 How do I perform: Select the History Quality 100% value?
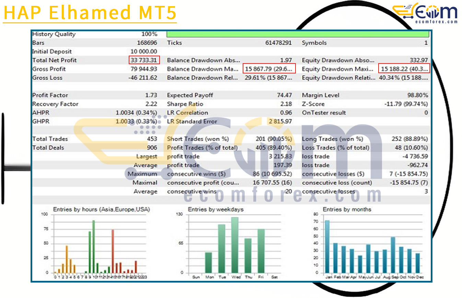click(x=149, y=34)
